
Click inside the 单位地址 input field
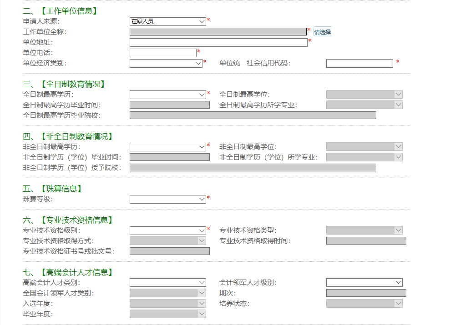point(218,42)
